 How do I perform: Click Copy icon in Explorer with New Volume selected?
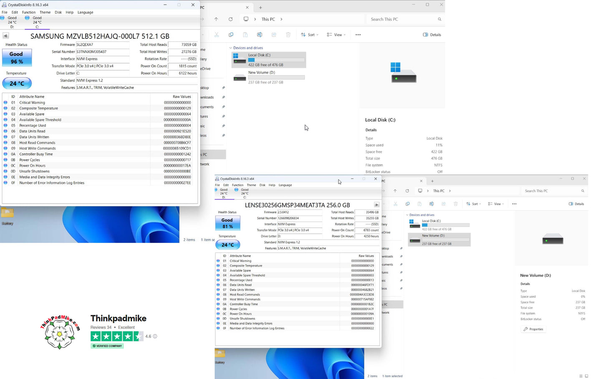tap(407, 204)
